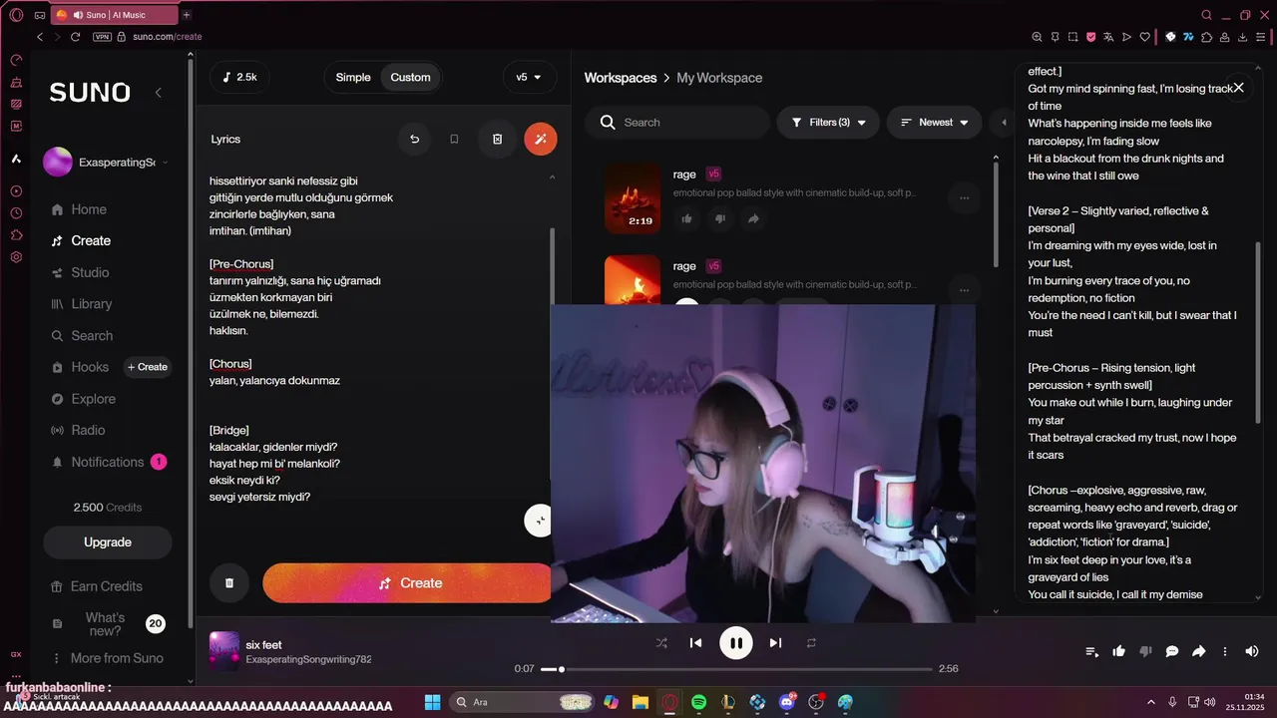1277x718 pixels.
Task: Undo lyrics change with the undo arrow
Action: pyautogui.click(x=414, y=139)
